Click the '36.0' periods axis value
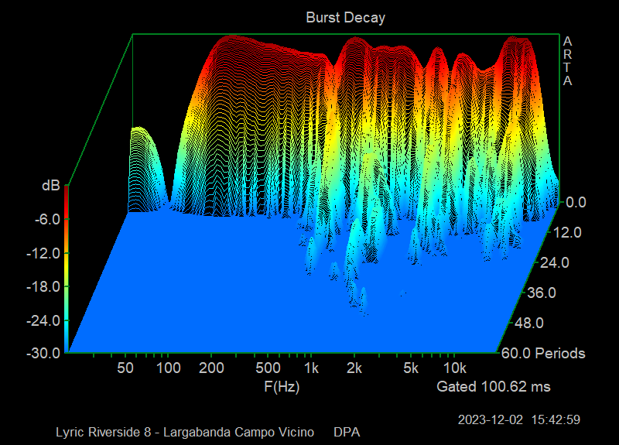Image resolution: width=619 pixels, height=445 pixels. tap(541, 293)
